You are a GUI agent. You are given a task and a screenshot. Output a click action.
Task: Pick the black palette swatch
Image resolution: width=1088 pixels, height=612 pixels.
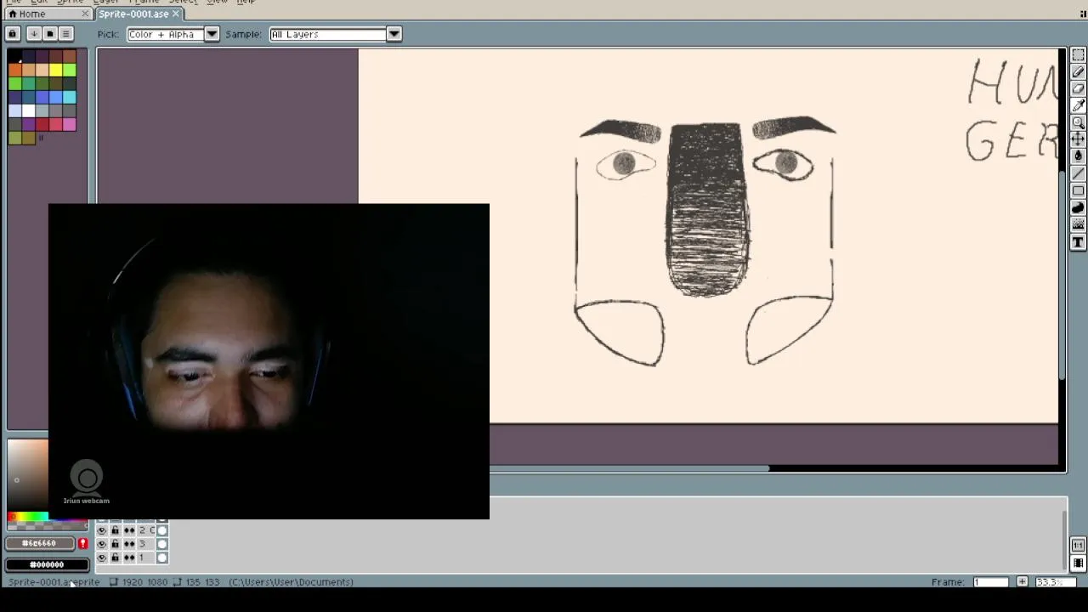(x=14, y=56)
